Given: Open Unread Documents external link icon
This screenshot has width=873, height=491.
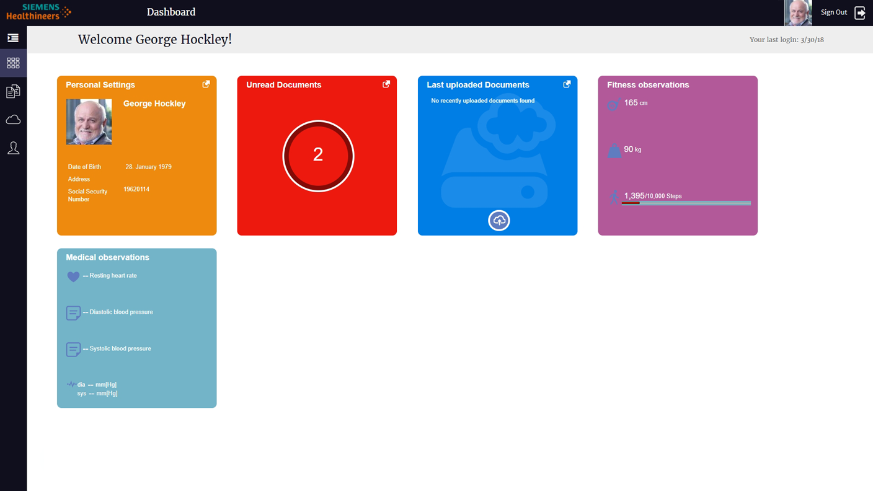Looking at the screenshot, I should 386,84.
